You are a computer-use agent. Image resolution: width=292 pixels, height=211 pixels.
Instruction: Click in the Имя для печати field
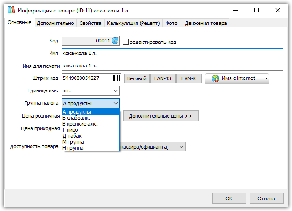[x=172, y=66]
